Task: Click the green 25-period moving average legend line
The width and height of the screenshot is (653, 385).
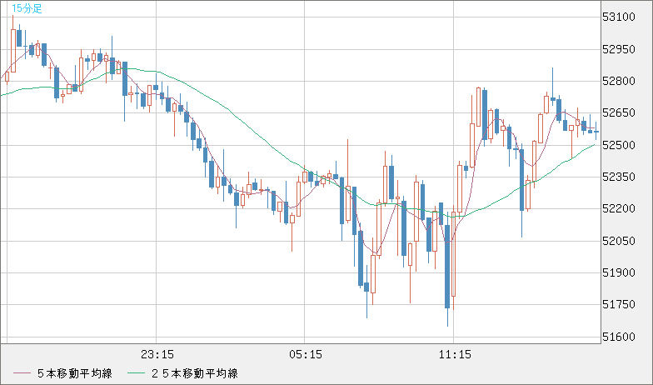Action: pos(135,373)
